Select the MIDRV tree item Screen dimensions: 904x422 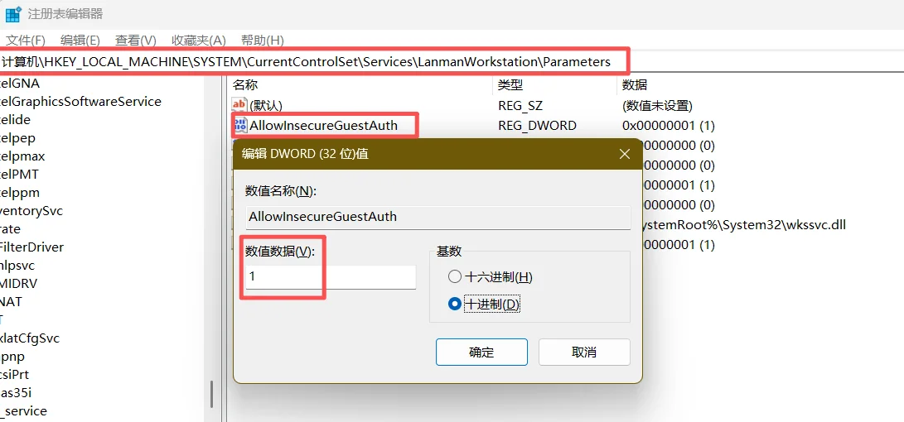coord(19,283)
